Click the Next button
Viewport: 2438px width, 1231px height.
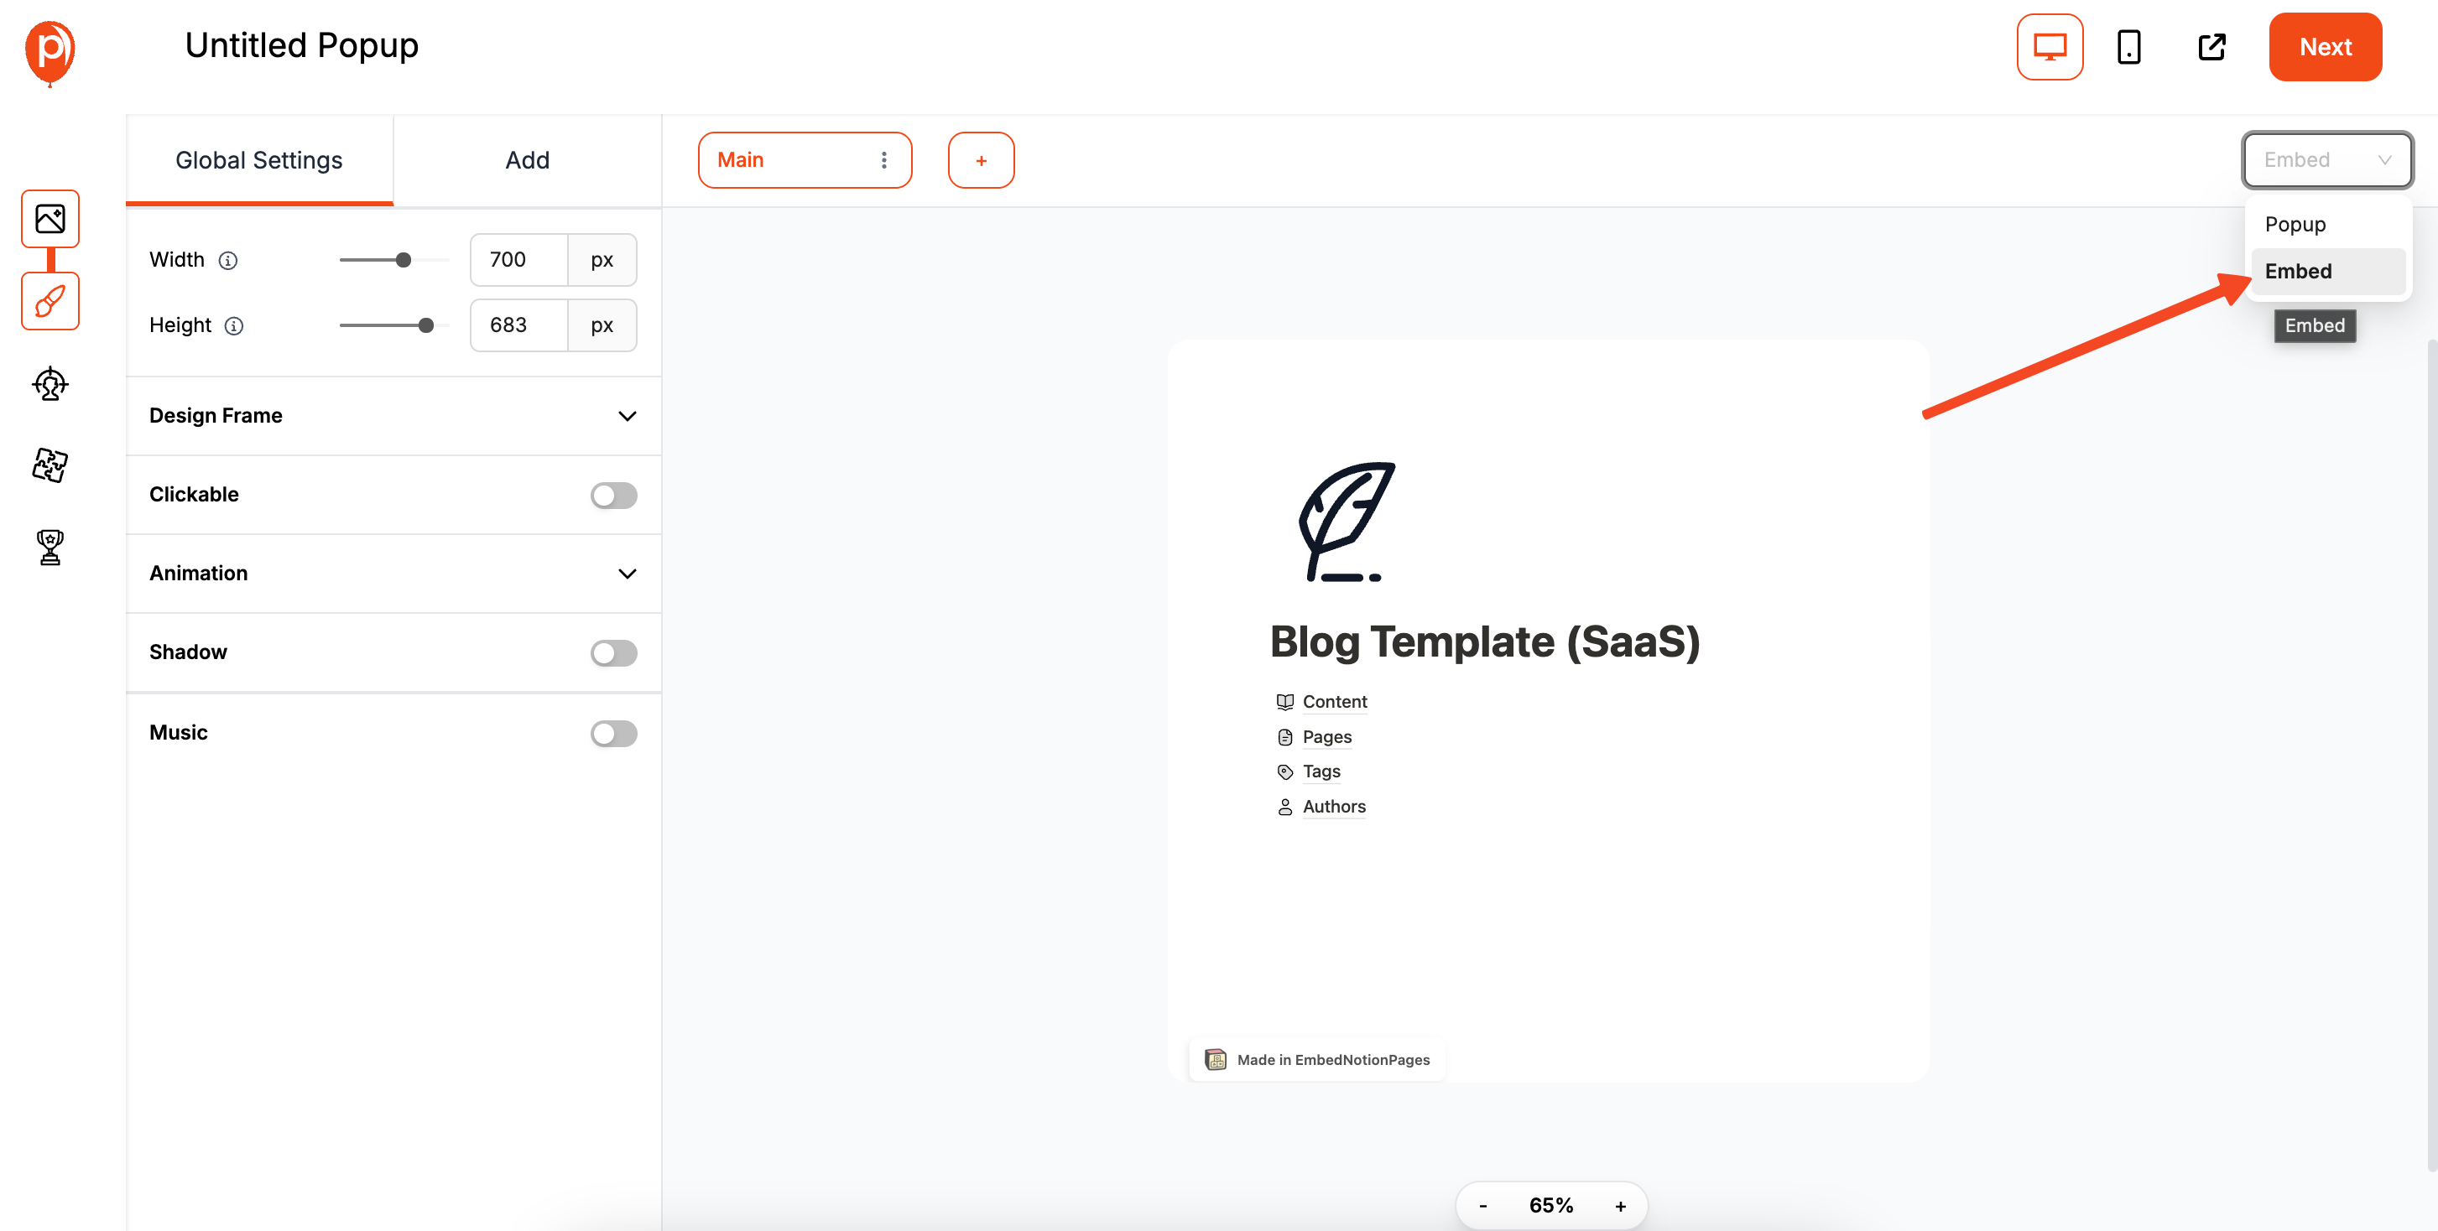pos(2325,46)
